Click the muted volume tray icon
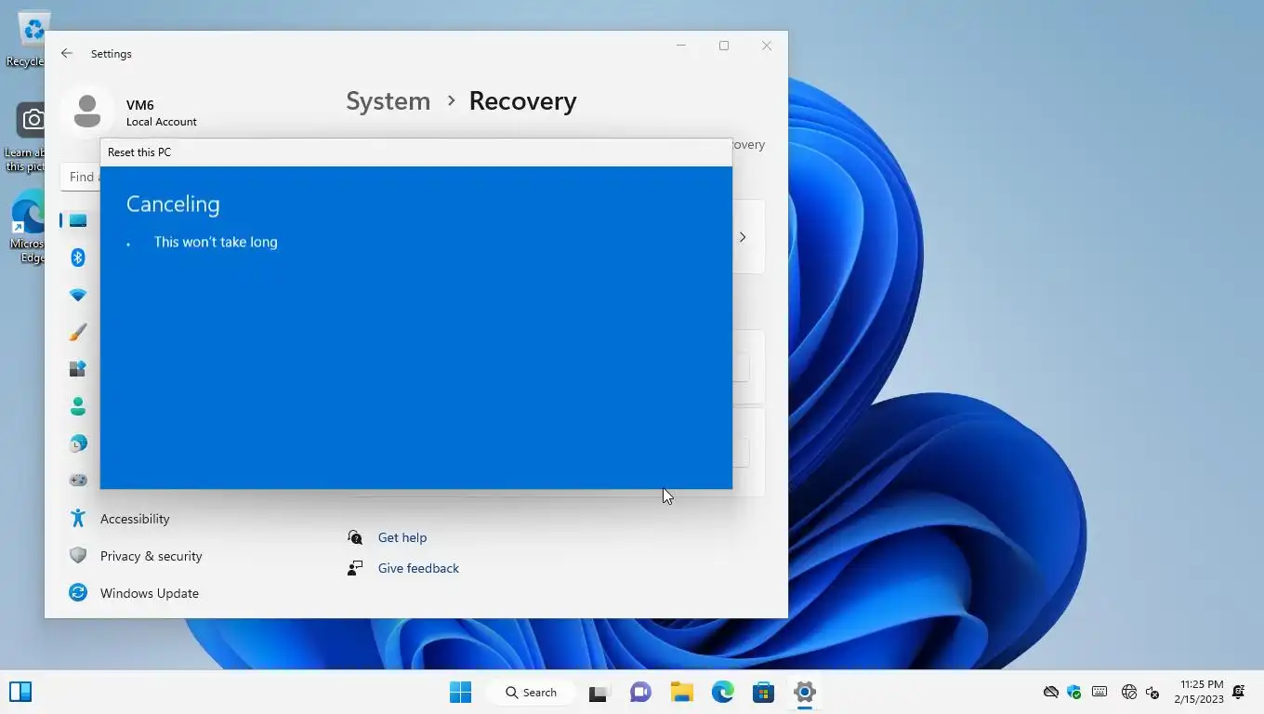The height and width of the screenshot is (714, 1264). [x=1152, y=693]
